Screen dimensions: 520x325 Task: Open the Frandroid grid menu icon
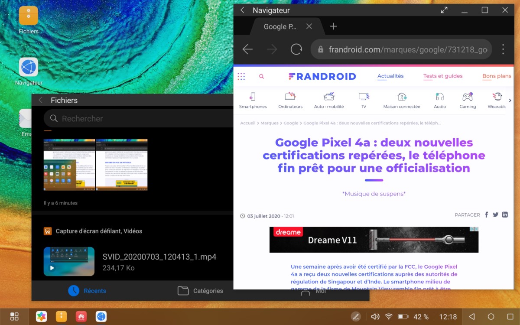click(241, 76)
